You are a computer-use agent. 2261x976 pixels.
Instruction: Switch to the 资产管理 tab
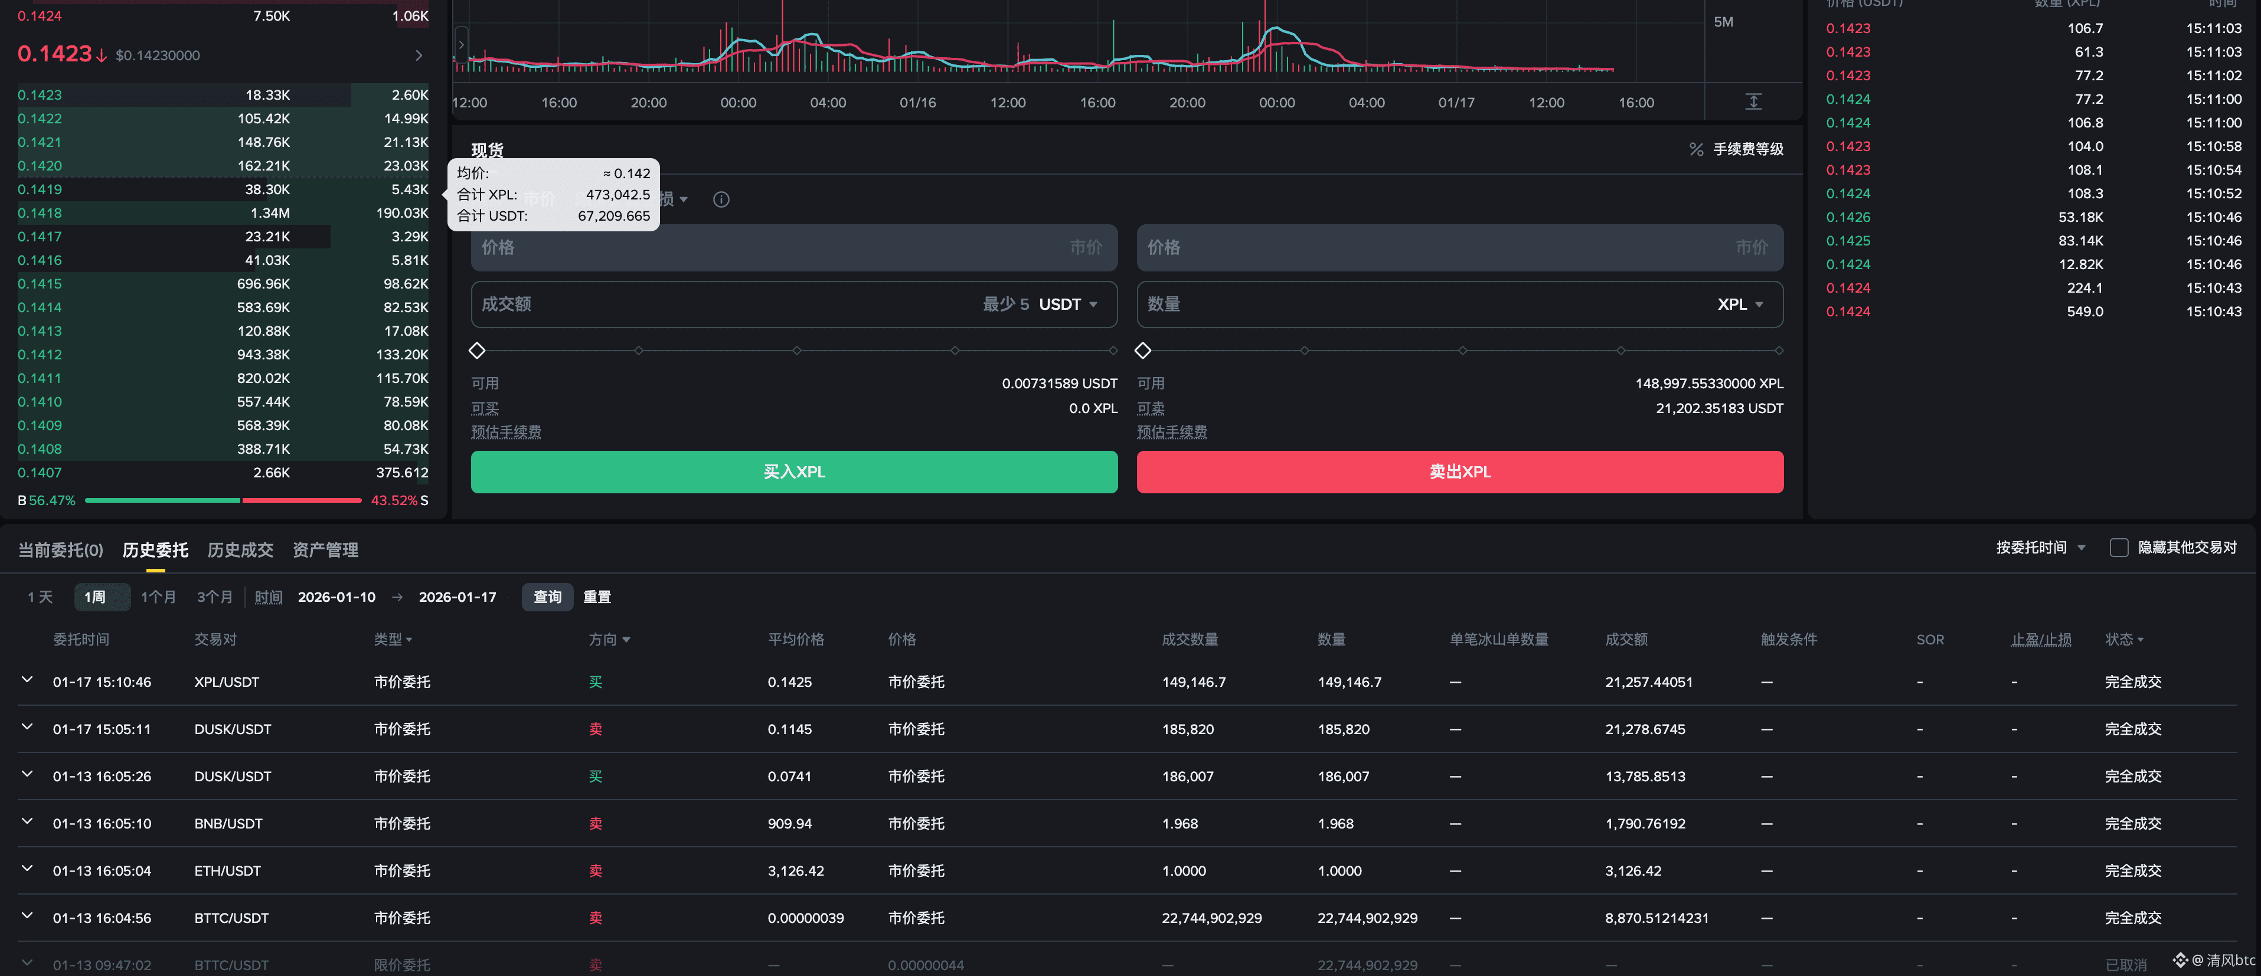pos(325,551)
